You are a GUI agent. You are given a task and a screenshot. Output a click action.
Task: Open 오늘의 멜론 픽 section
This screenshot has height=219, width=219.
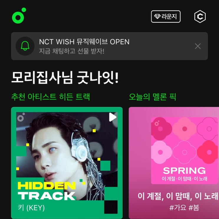click(152, 97)
